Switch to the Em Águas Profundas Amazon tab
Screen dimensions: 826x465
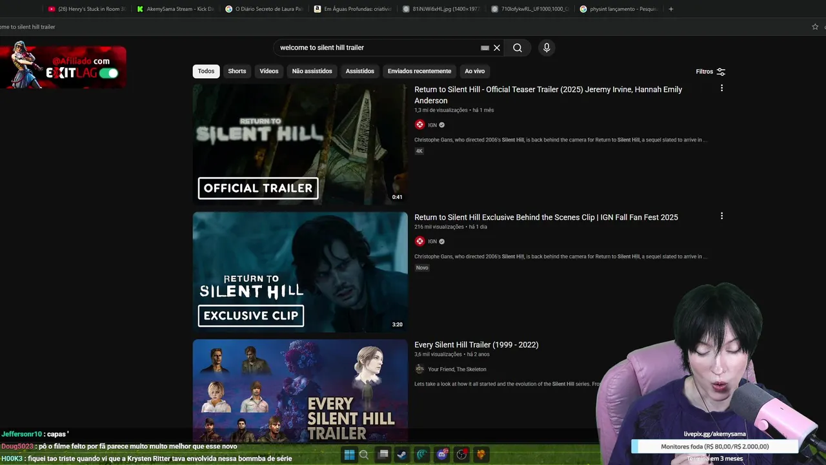coord(352,9)
